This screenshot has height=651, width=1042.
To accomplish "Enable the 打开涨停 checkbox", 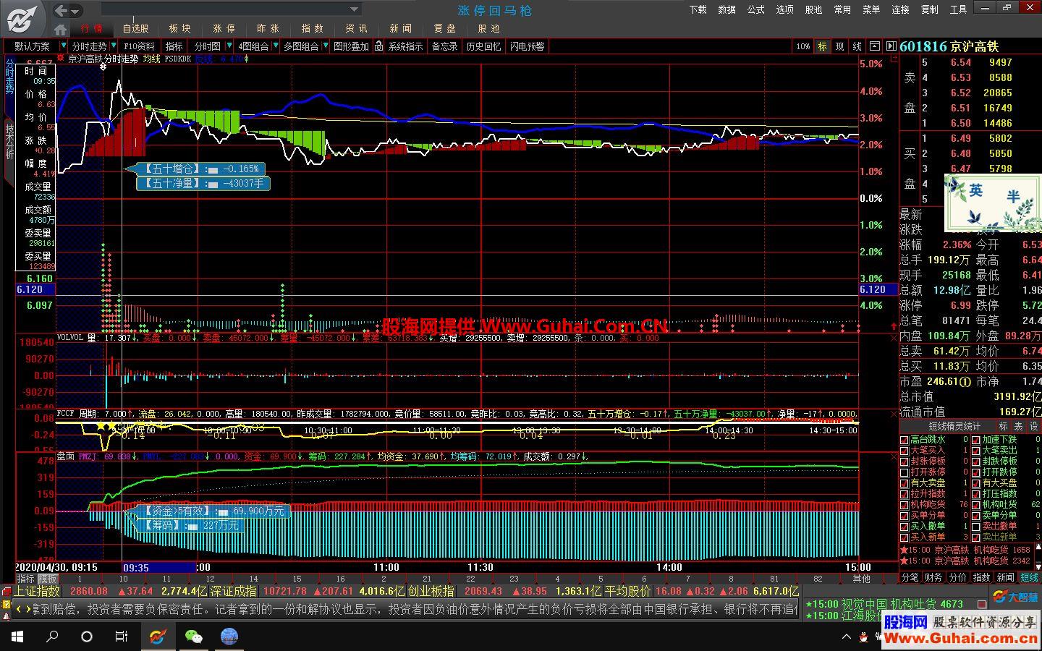I will point(905,472).
